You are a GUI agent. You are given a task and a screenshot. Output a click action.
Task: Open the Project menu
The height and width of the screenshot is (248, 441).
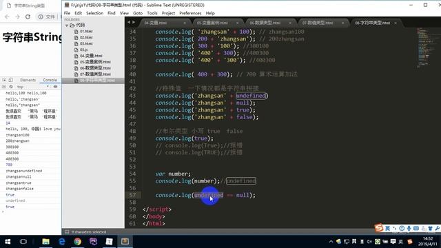[x=168, y=13]
